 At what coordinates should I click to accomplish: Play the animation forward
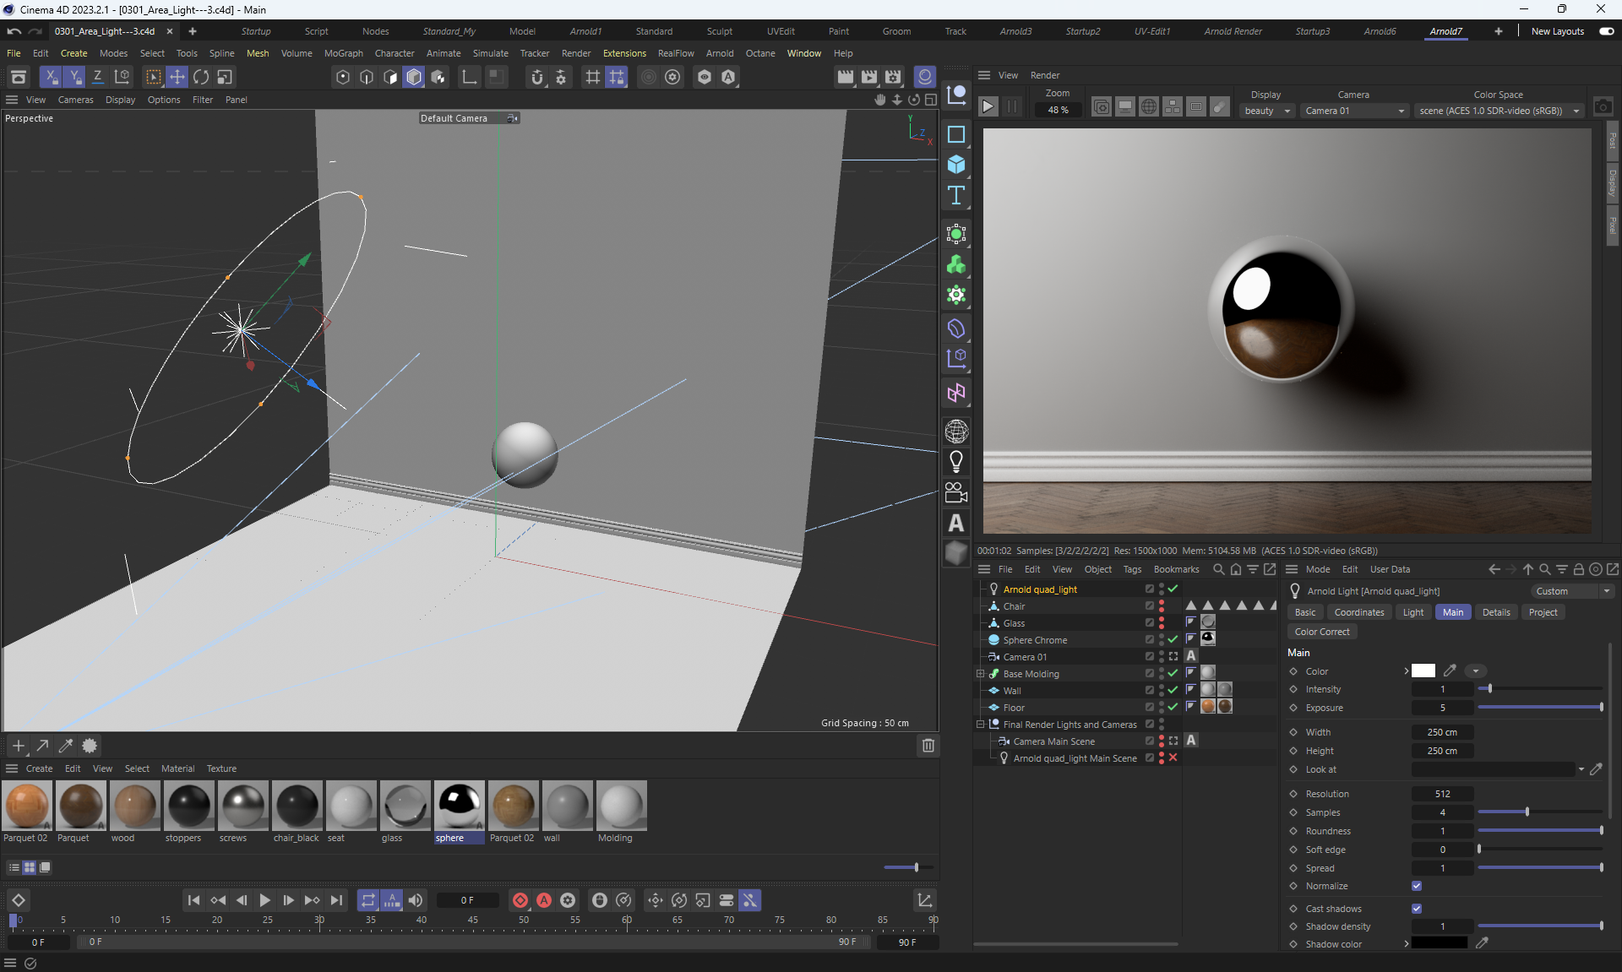pos(264,900)
